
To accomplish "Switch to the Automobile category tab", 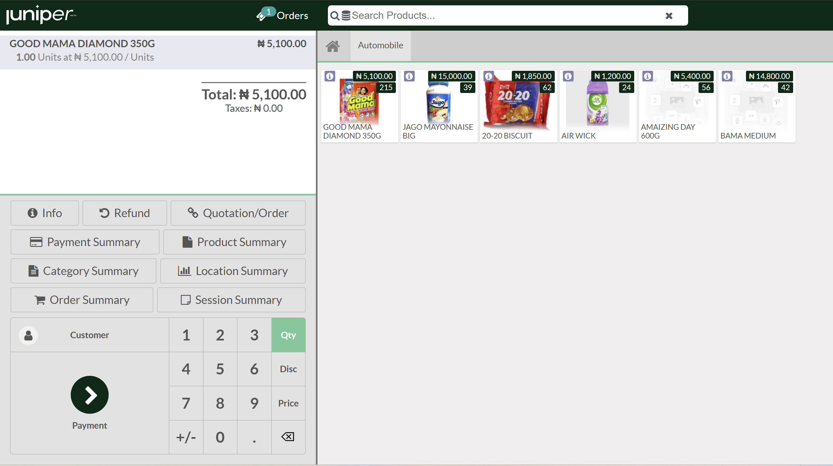I will coord(380,45).
